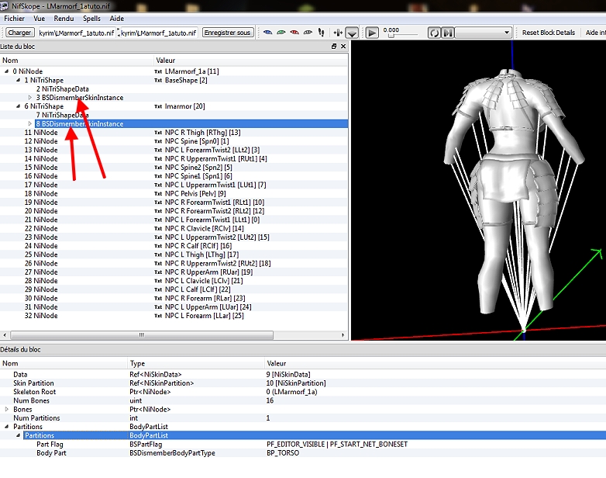Click the blue eye view icon
606x478 pixels.
point(267,33)
